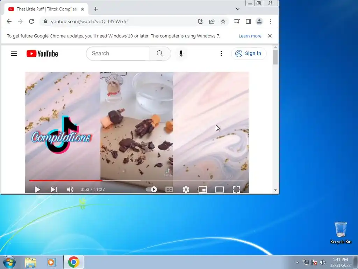Open the YouTube hamburger guide menu
The image size is (358, 269).
14,54
